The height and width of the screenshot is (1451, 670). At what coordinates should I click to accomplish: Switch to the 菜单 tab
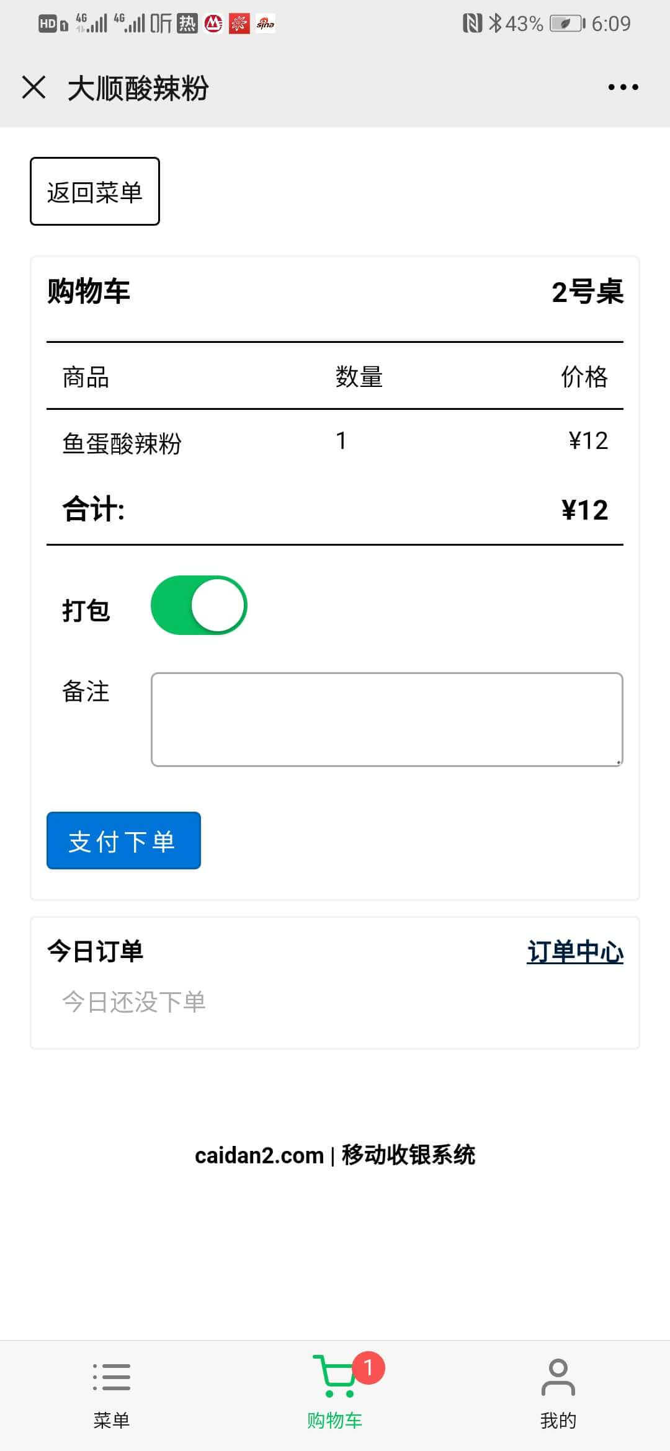(112, 1420)
